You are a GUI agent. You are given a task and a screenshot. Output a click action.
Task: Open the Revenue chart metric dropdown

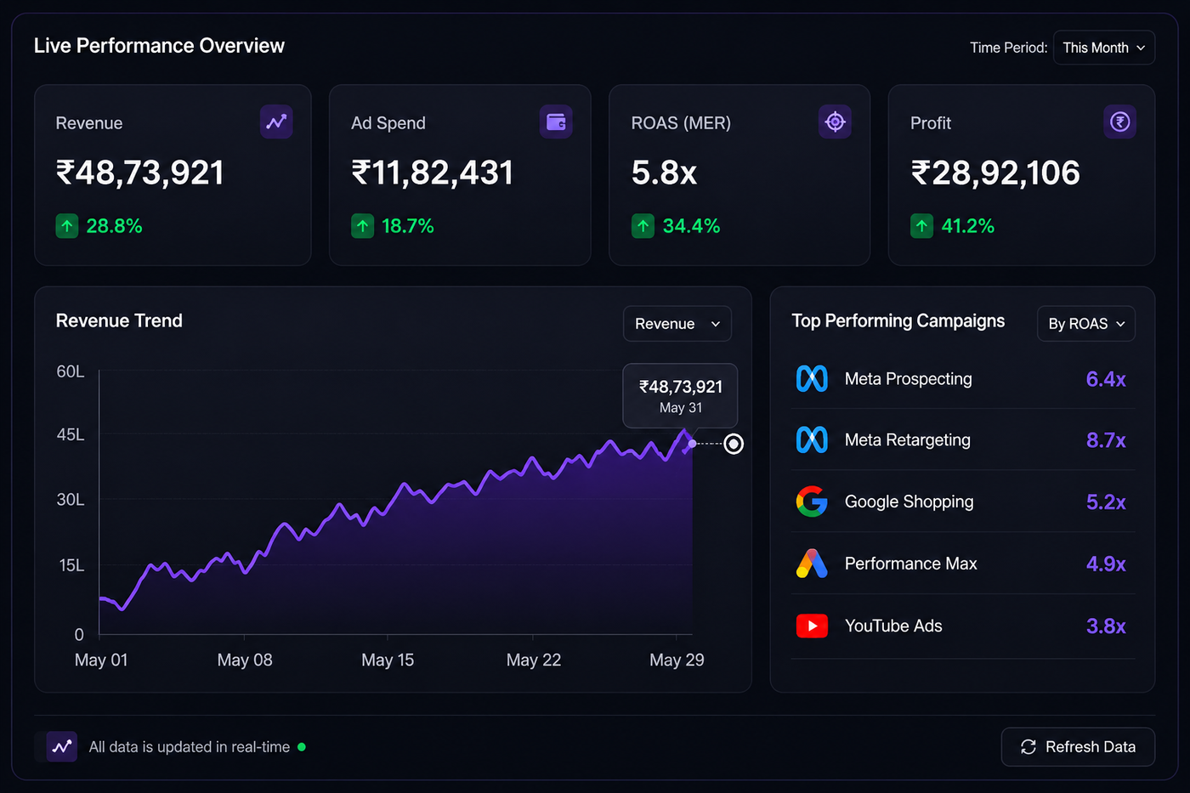click(677, 324)
